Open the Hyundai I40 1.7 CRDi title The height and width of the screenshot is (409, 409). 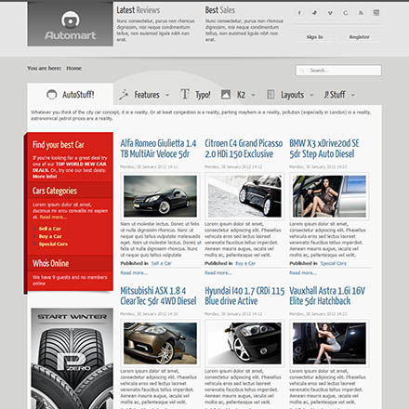[x=244, y=296]
